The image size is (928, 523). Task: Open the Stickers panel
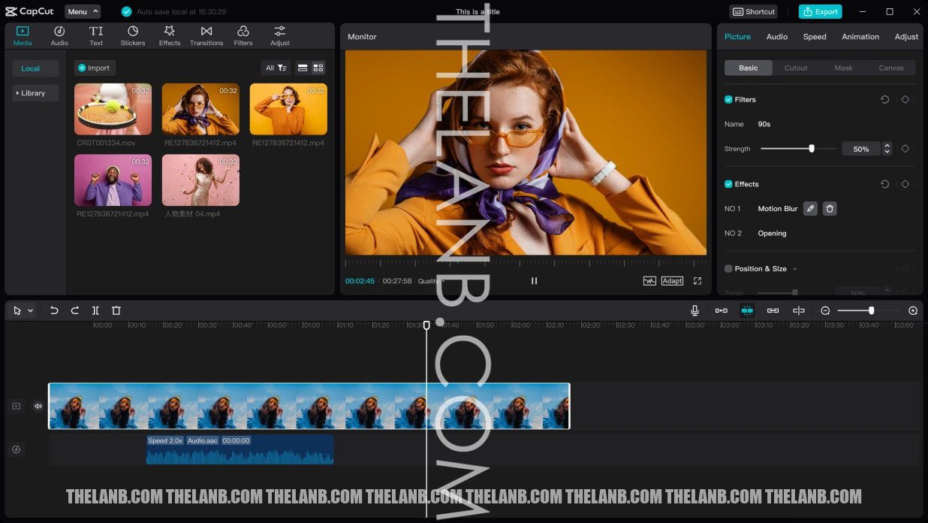tap(133, 35)
